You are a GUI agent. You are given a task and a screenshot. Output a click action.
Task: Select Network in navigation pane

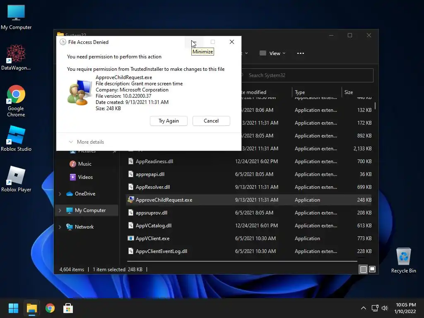[84, 227]
